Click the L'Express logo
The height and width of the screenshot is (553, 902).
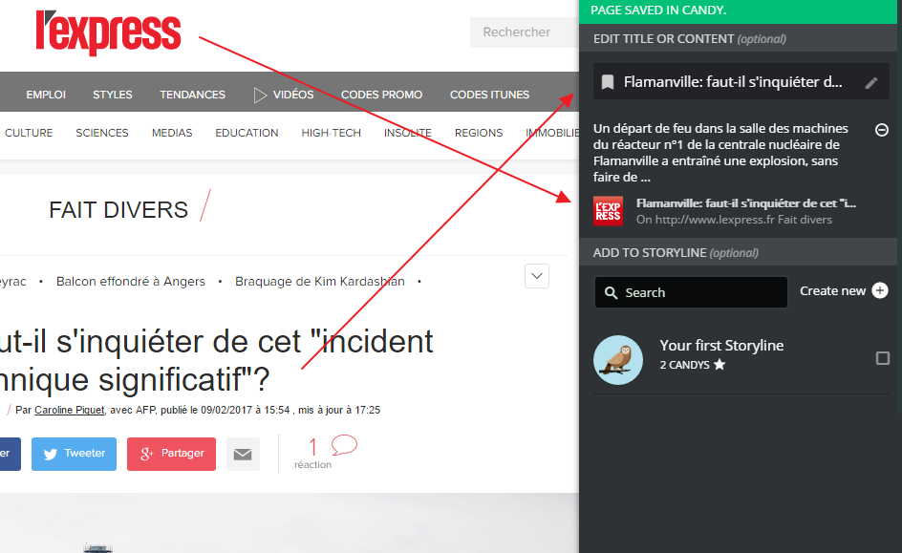108,32
